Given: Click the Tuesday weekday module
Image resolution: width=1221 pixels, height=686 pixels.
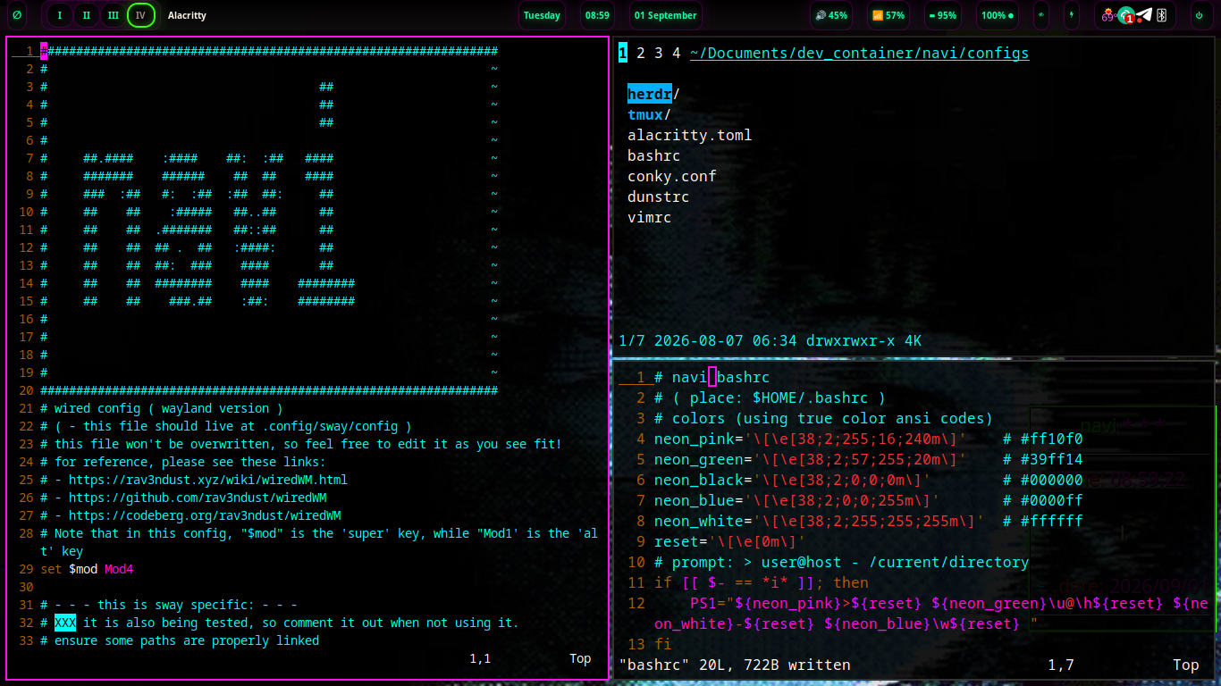Looking at the screenshot, I should point(542,15).
